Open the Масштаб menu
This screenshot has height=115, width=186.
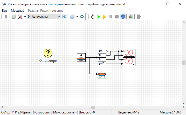[18, 10]
